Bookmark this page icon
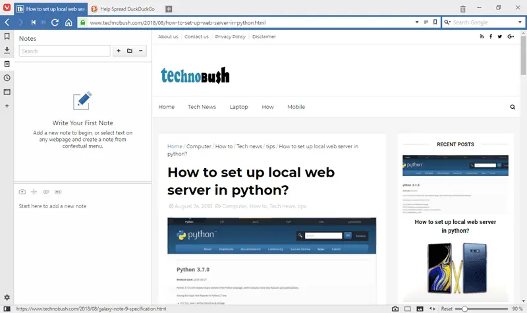The image size is (527, 313). click(x=435, y=22)
